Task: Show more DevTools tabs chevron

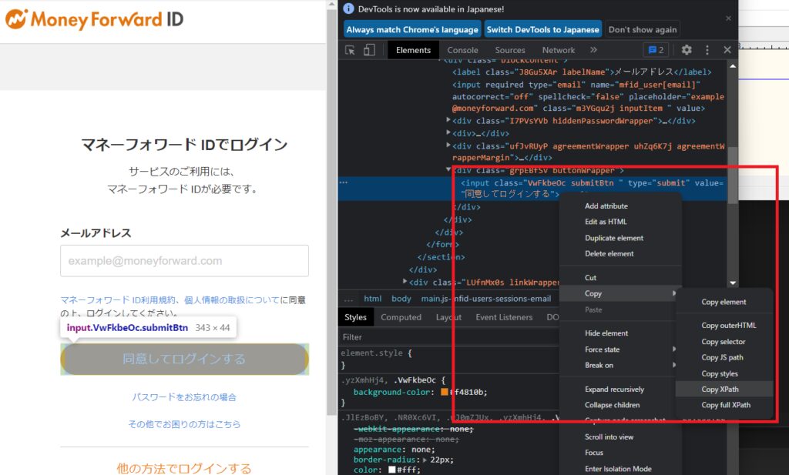Action: point(594,50)
